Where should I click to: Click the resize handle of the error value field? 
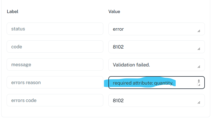coord(199,31)
